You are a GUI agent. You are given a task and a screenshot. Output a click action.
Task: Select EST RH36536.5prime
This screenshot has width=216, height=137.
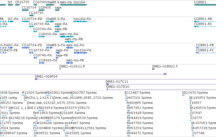point(72,121)
